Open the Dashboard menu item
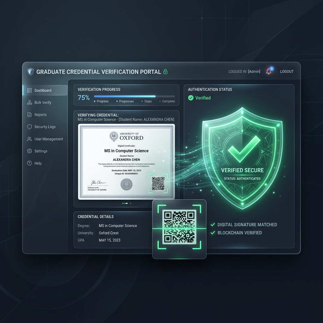Viewport: 323px width, 323px height. tap(45, 90)
